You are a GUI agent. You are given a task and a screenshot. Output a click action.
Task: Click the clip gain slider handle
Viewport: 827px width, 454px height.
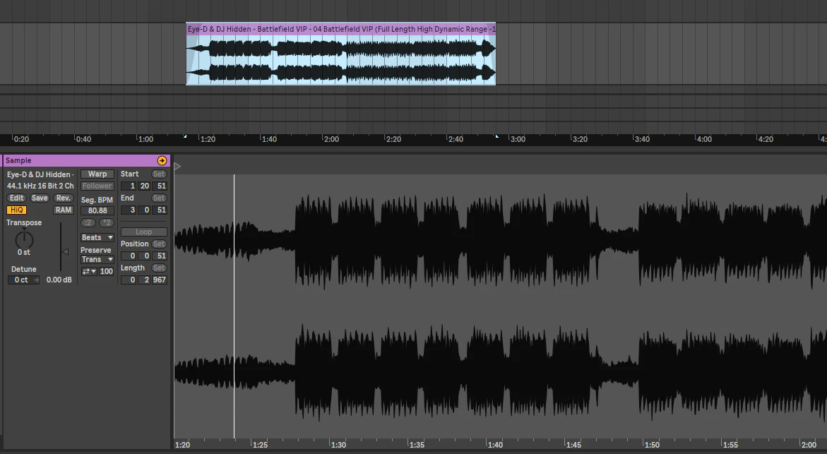click(65, 252)
